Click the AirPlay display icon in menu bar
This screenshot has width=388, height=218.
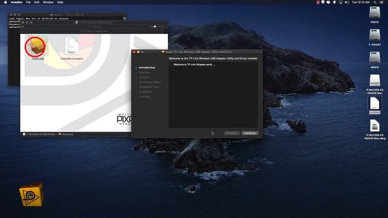click(341, 2)
